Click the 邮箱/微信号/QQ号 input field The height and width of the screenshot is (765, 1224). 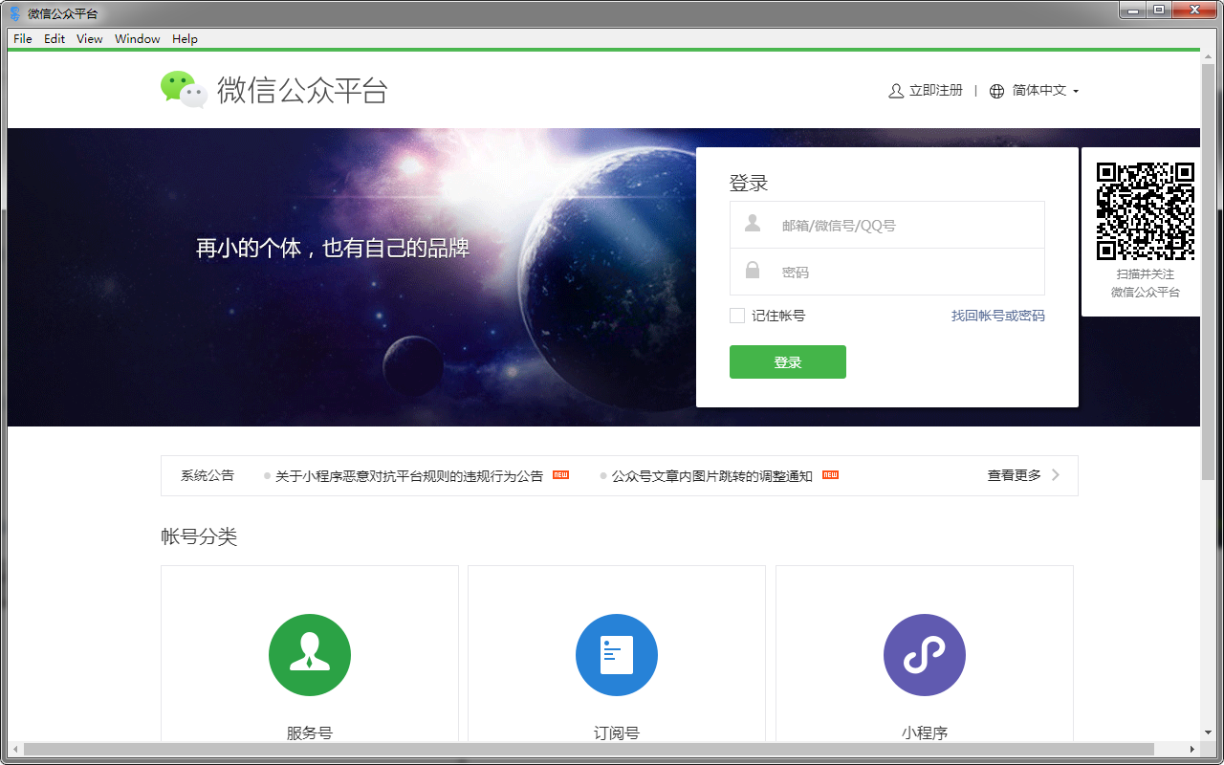[x=887, y=224]
